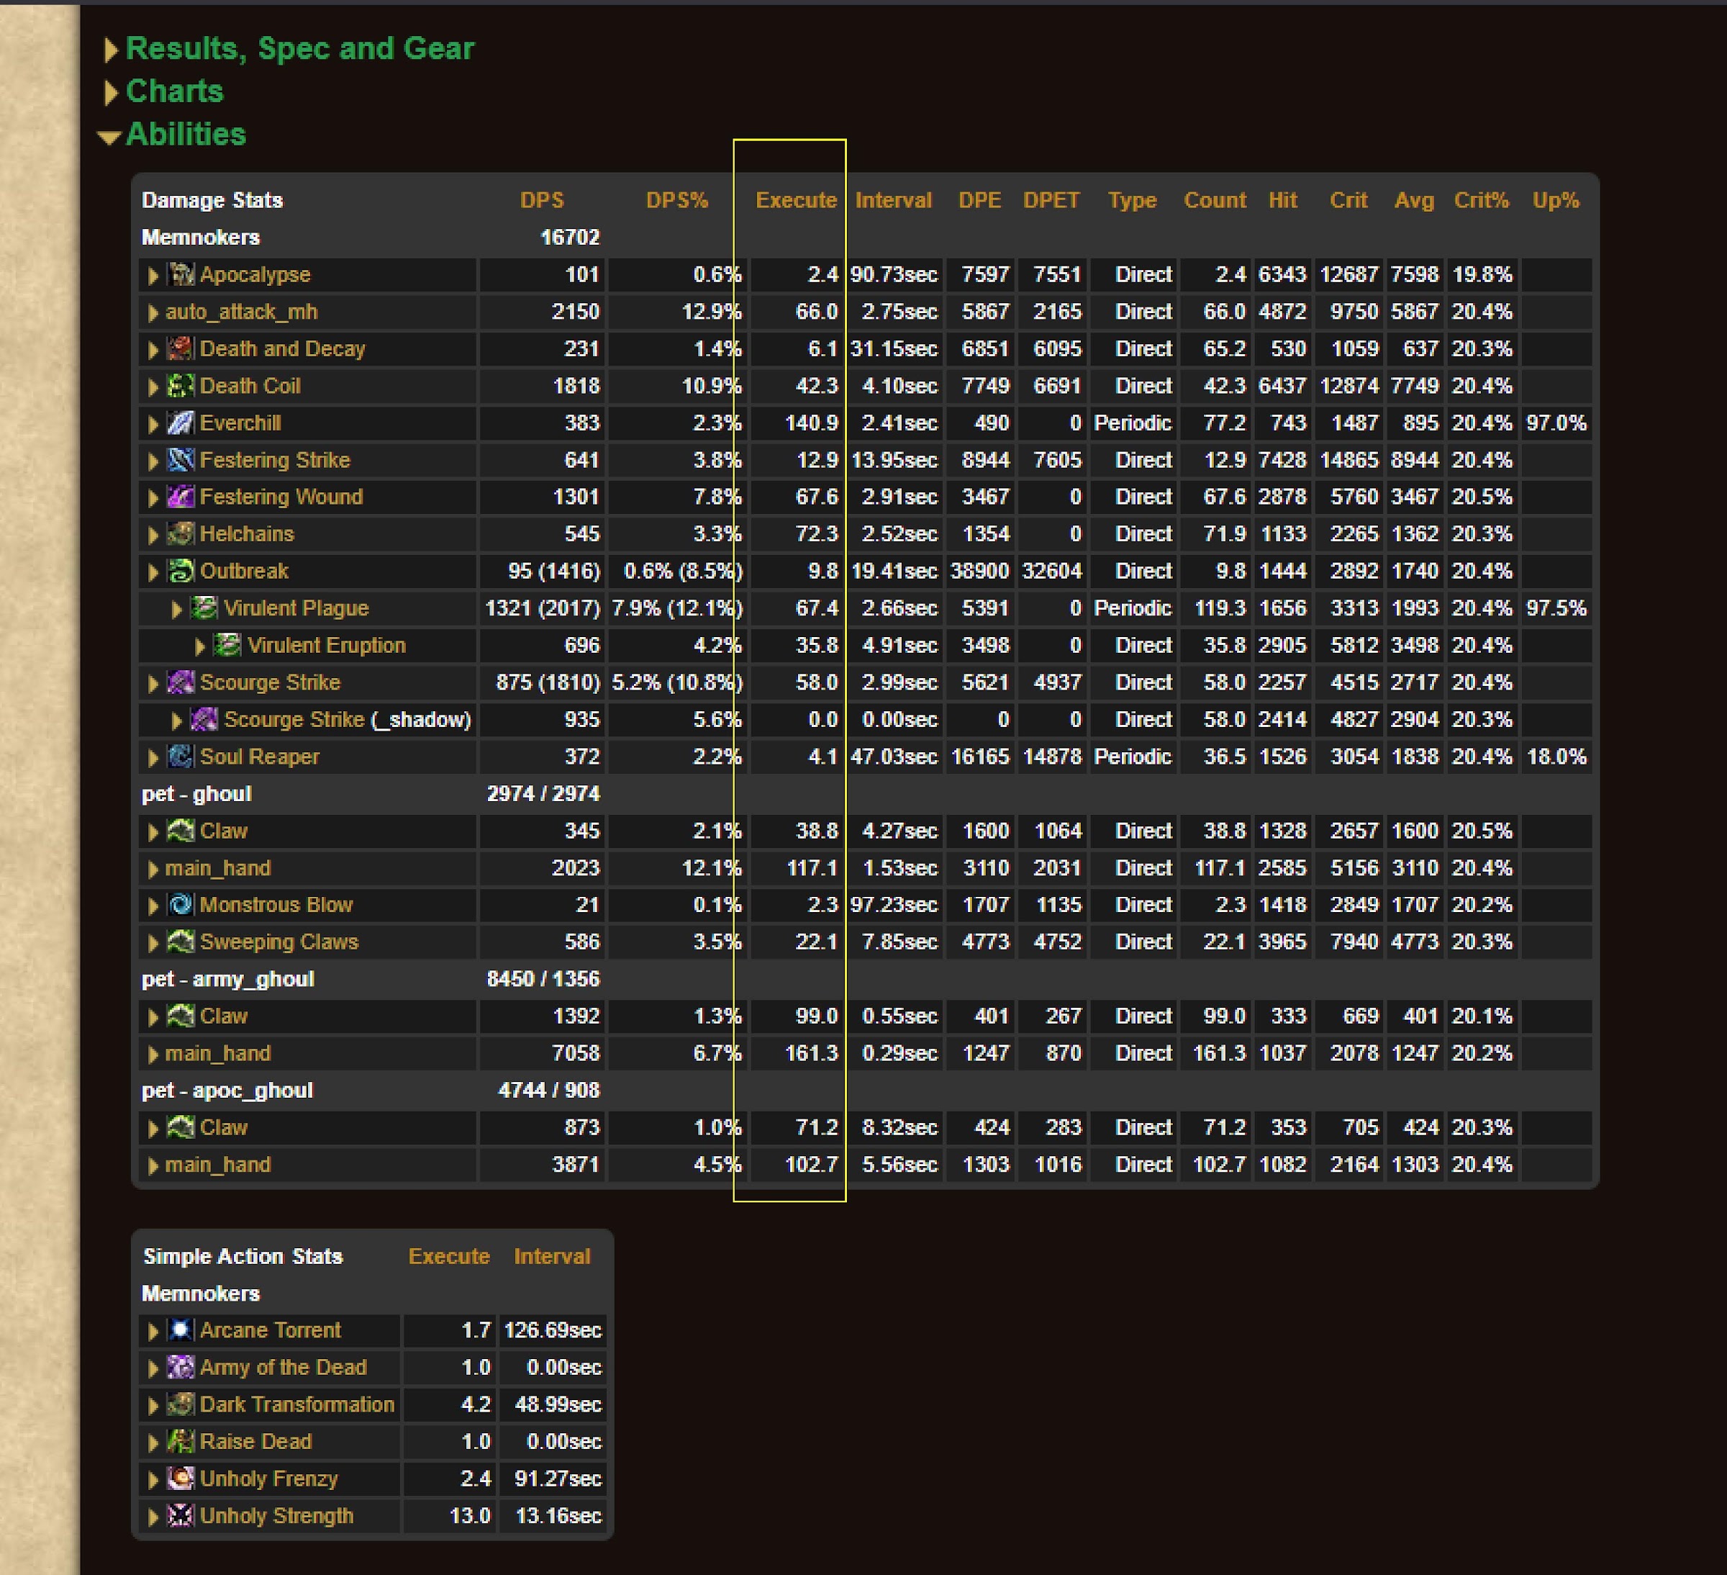Expand Results, Spec and Gear section

[299, 49]
